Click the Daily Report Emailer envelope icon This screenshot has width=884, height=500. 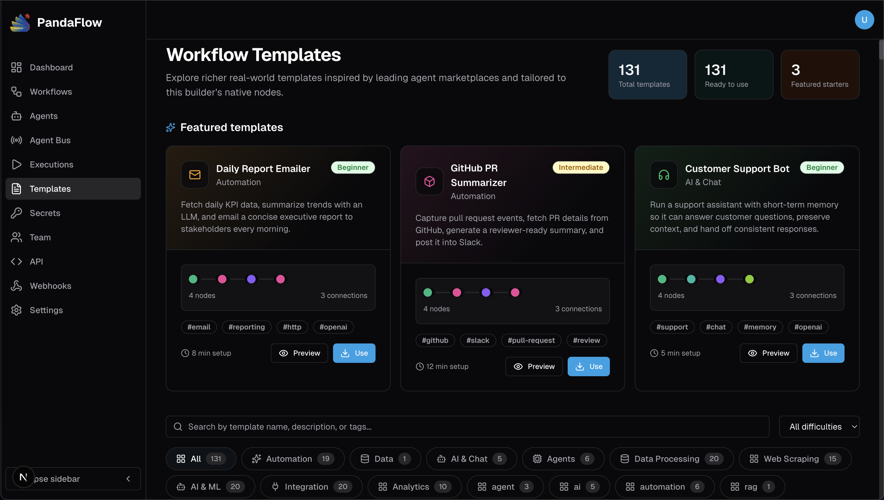195,175
